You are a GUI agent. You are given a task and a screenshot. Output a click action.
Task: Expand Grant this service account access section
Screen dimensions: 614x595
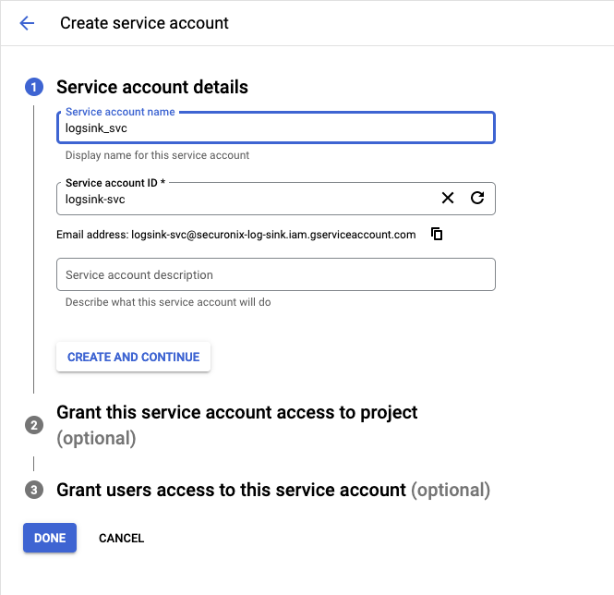[237, 412]
